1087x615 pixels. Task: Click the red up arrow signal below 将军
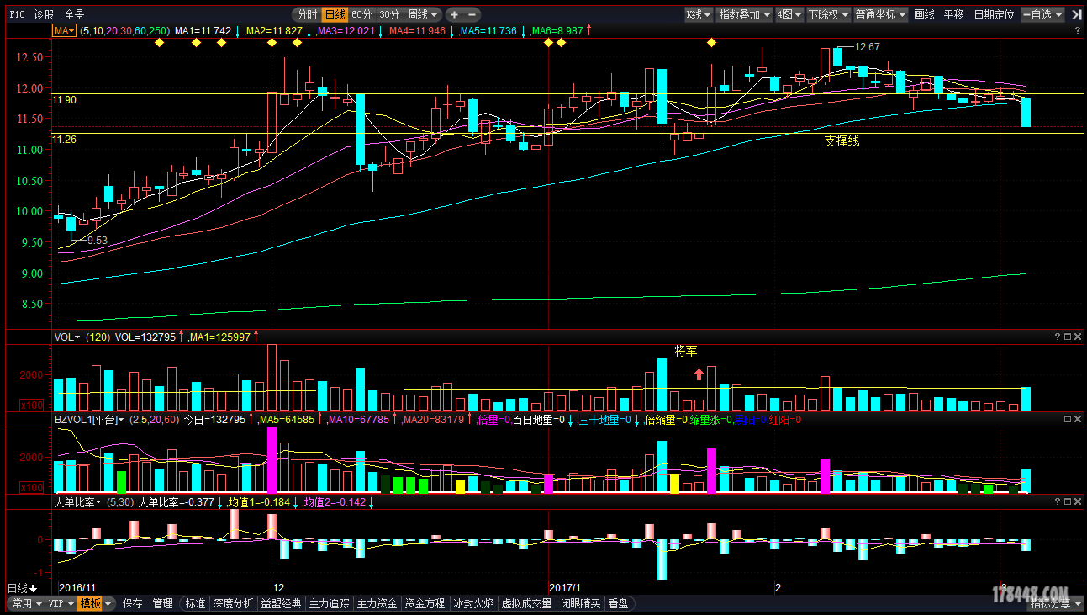(699, 374)
